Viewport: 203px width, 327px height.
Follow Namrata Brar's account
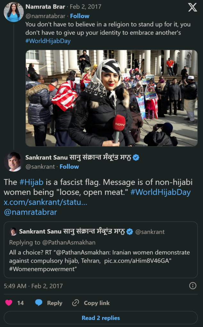click(x=80, y=16)
